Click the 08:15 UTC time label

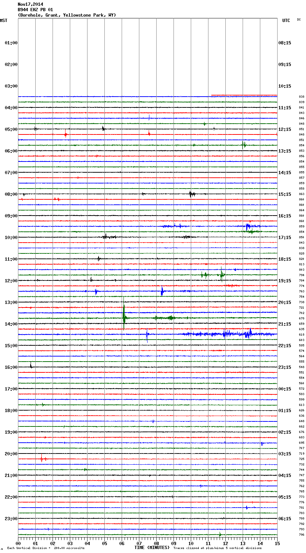coord(285,43)
